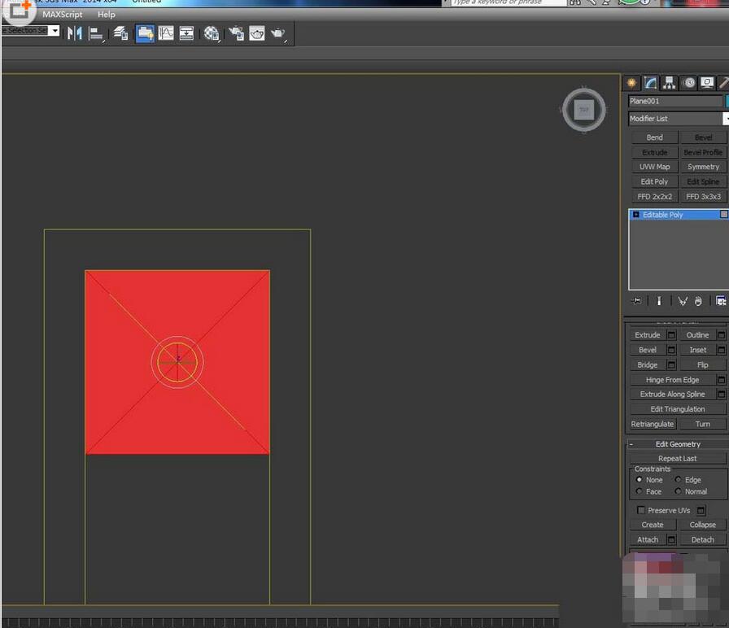Image resolution: width=729 pixels, height=628 pixels.
Task: Select Editable Poly in the modifier stack
Action: [x=661, y=214]
